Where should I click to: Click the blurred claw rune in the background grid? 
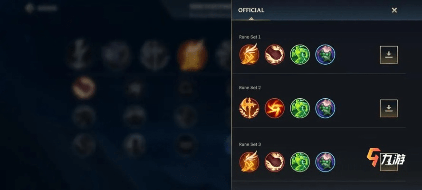pyautogui.click(x=84, y=88)
